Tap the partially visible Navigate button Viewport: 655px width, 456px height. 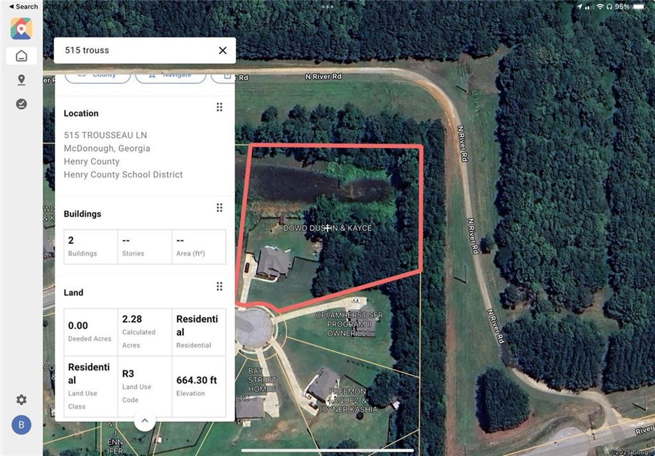pos(170,77)
